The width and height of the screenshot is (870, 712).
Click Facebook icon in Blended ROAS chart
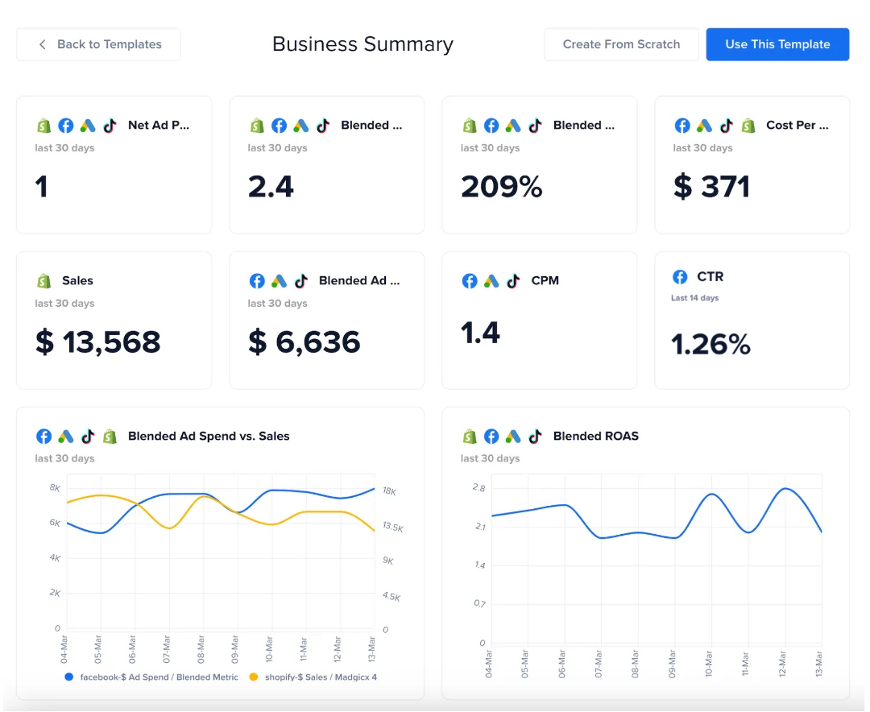point(491,437)
